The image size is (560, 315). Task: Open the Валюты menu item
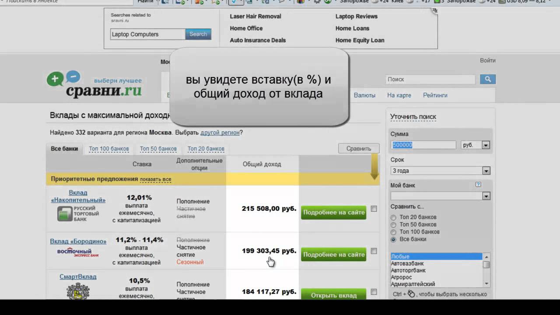pos(364,95)
